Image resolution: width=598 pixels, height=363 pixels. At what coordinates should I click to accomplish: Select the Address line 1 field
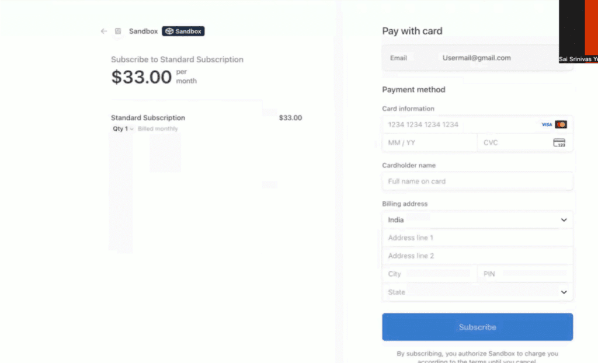(477, 238)
